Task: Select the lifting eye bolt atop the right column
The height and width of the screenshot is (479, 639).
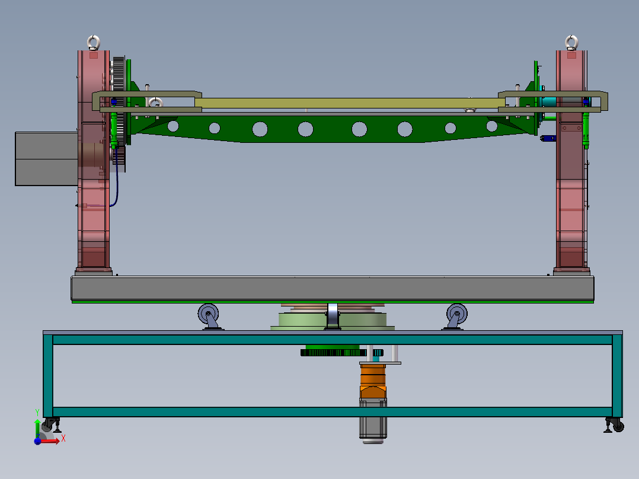Action: [x=571, y=43]
